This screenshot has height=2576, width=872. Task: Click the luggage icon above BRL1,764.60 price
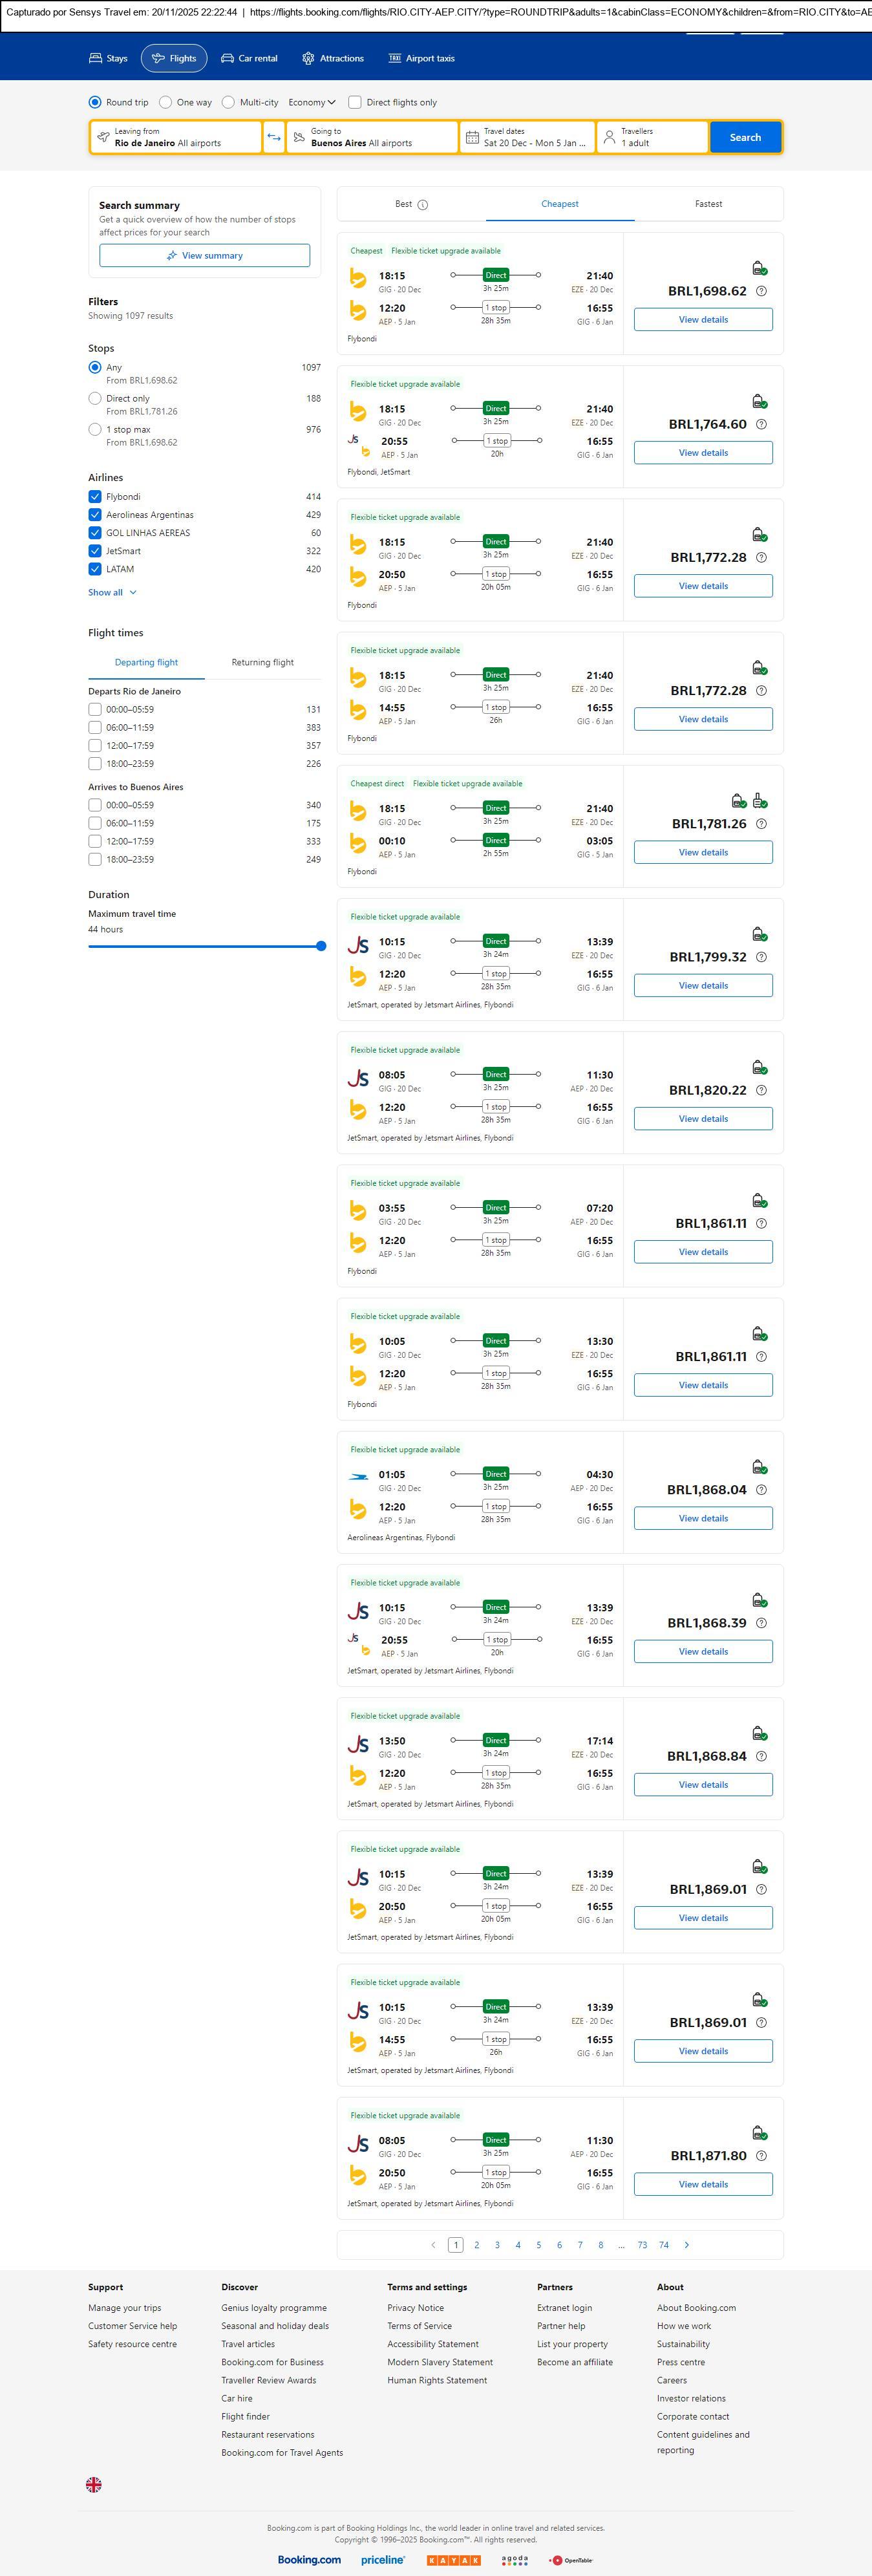coord(759,401)
